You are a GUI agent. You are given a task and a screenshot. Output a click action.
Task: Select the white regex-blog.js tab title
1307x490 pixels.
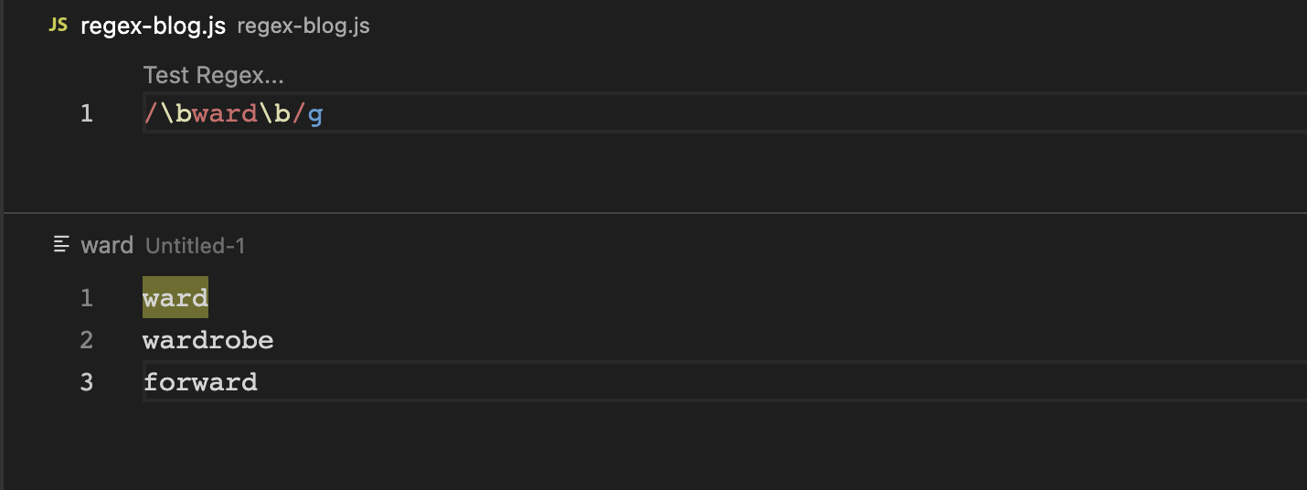153,26
